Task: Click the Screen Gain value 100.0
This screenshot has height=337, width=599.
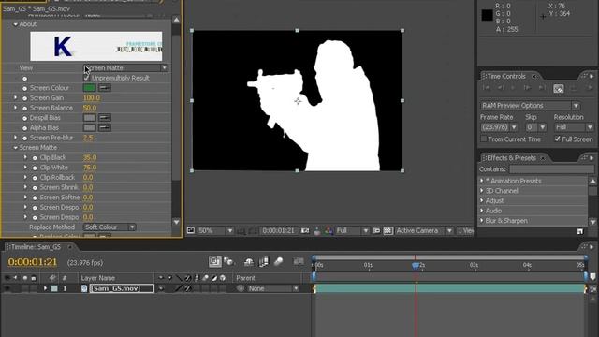Action: pyautogui.click(x=92, y=97)
